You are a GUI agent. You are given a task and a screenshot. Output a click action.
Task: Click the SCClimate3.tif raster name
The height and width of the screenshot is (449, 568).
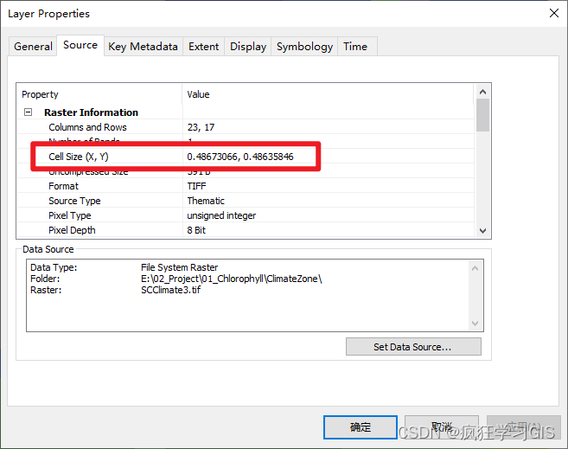170,290
